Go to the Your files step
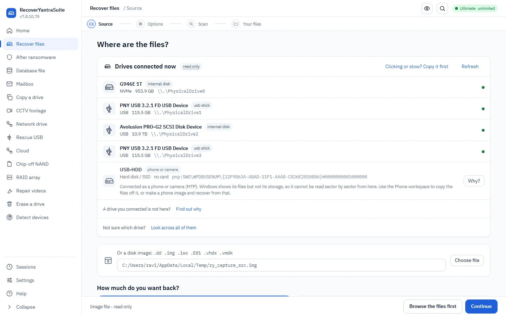Image resolution: width=506 pixels, height=316 pixels. (247, 24)
